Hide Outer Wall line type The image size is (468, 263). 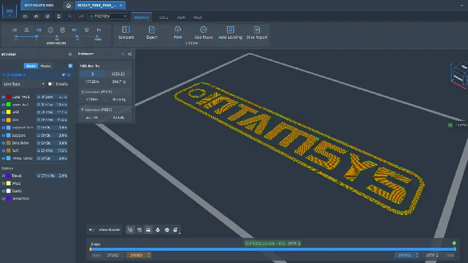[4, 97]
